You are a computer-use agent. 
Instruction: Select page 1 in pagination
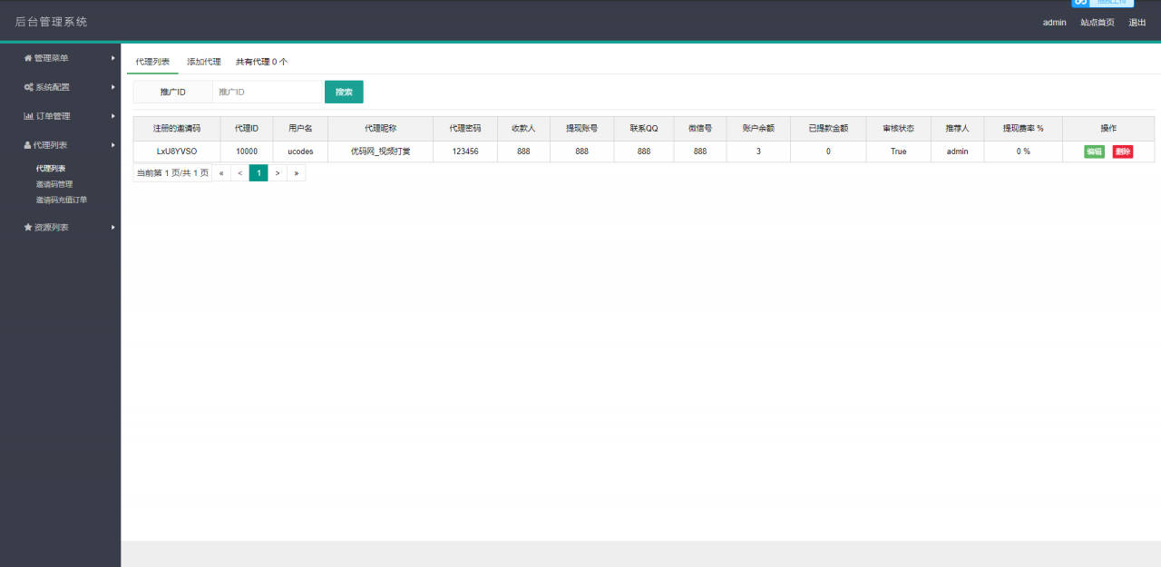pyautogui.click(x=259, y=173)
